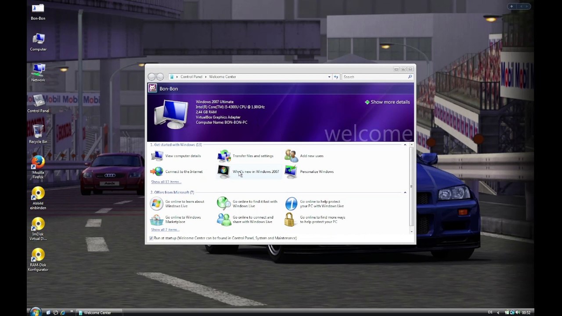Image resolution: width=562 pixels, height=316 pixels.
Task: Click the connect and share with Windows Live icon
Action: (223, 219)
